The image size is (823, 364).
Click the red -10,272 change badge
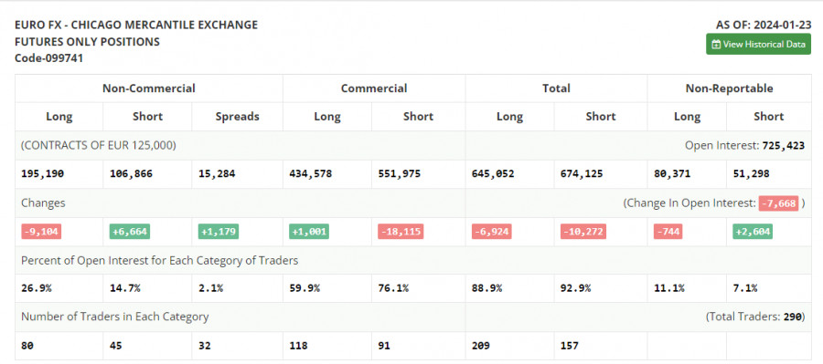click(583, 232)
